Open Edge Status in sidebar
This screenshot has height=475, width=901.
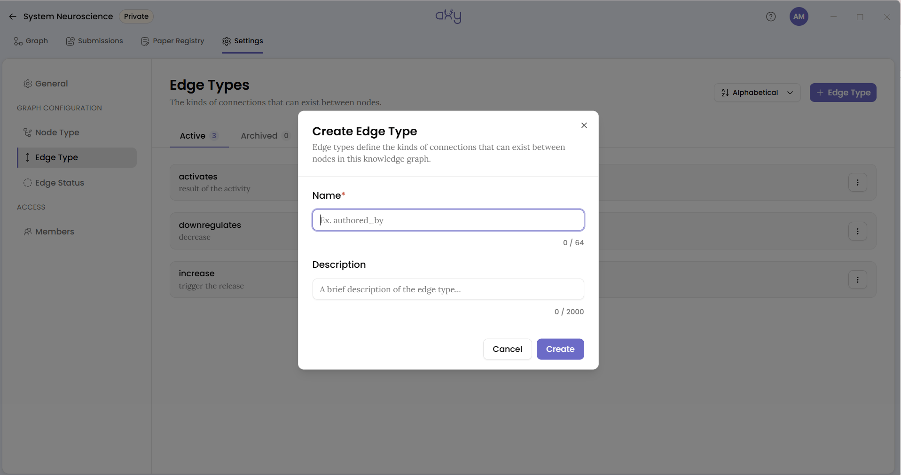click(54, 183)
